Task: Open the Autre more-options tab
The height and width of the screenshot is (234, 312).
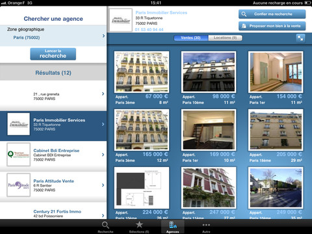Action: coord(206,227)
